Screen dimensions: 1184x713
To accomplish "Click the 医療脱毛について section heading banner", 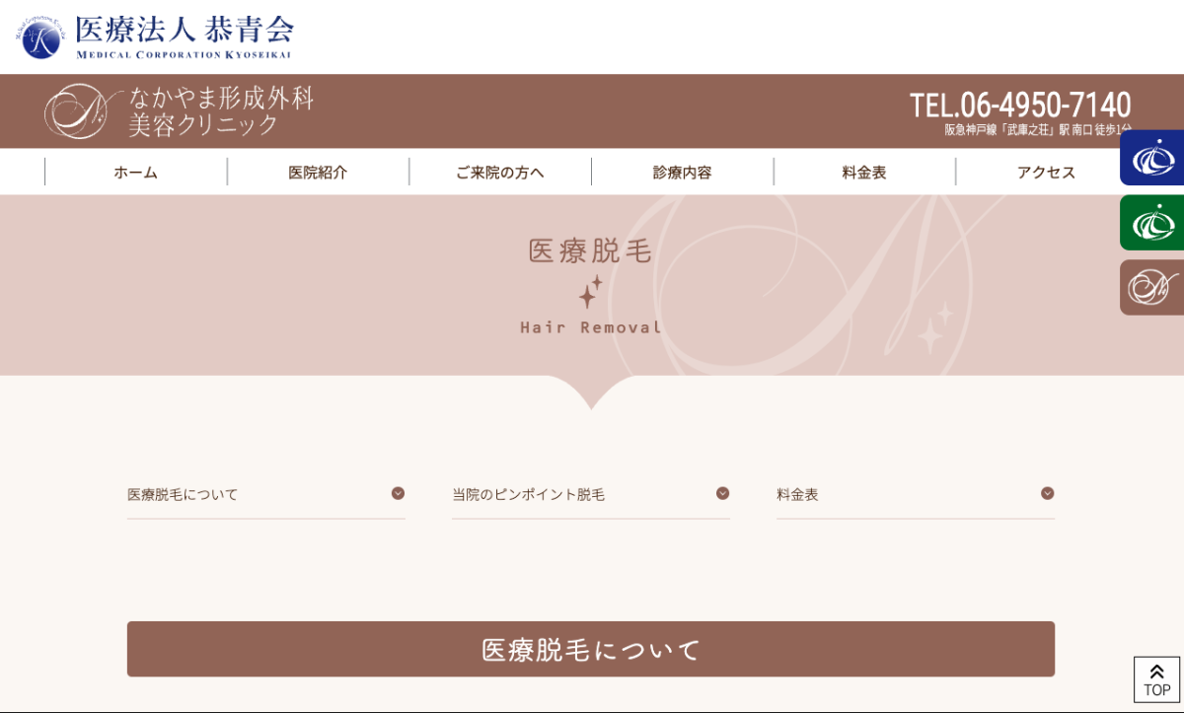I will pyautogui.click(x=590, y=649).
